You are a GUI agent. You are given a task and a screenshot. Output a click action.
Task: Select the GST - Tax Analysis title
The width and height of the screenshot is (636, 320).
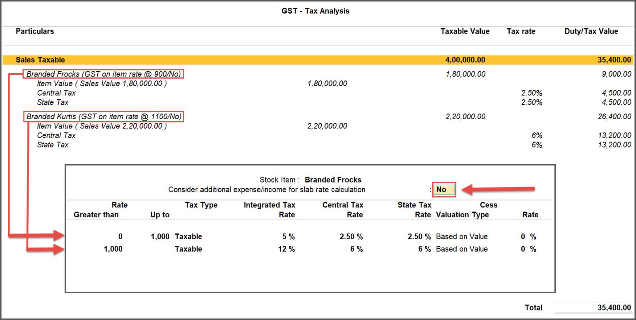point(316,11)
